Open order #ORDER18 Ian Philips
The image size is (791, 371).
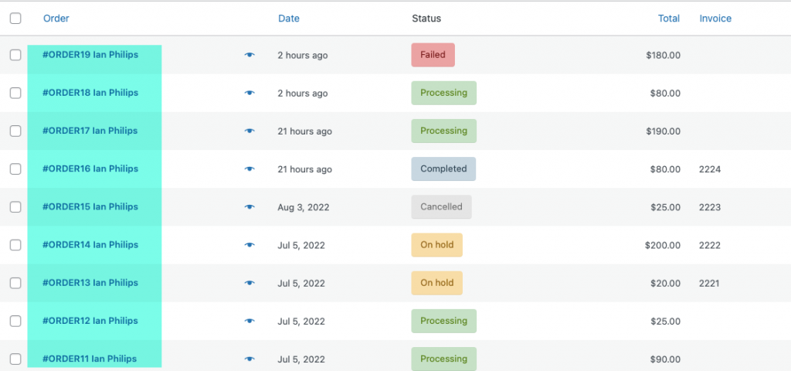coord(90,93)
